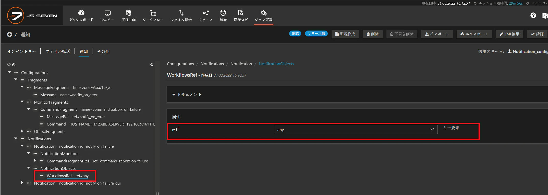Expand the notify_on_failure_gui Notification node
This screenshot has width=548, height=195.
click(22, 183)
